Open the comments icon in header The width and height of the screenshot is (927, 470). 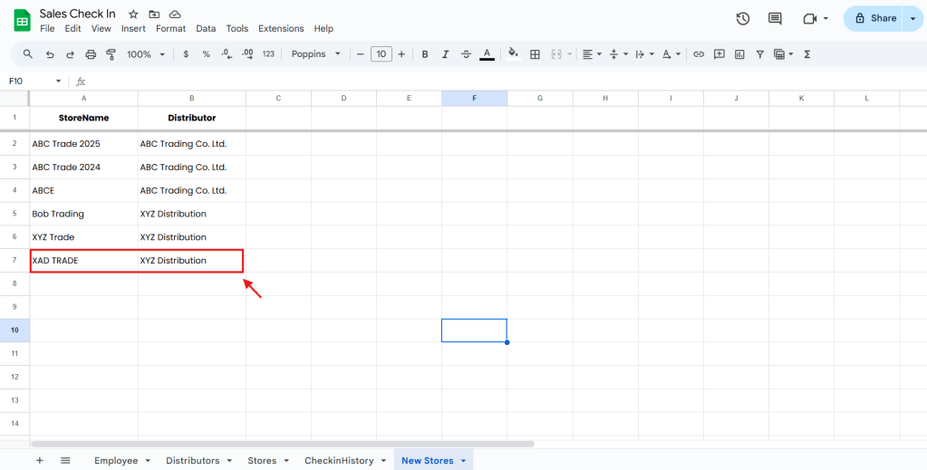[x=775, y=18]
